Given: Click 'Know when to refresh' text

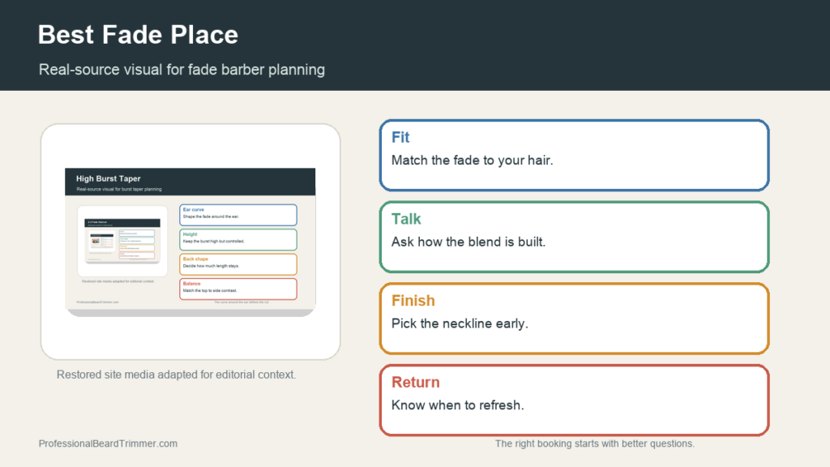Looking at the screenshot, I should [x=457, y=405].
